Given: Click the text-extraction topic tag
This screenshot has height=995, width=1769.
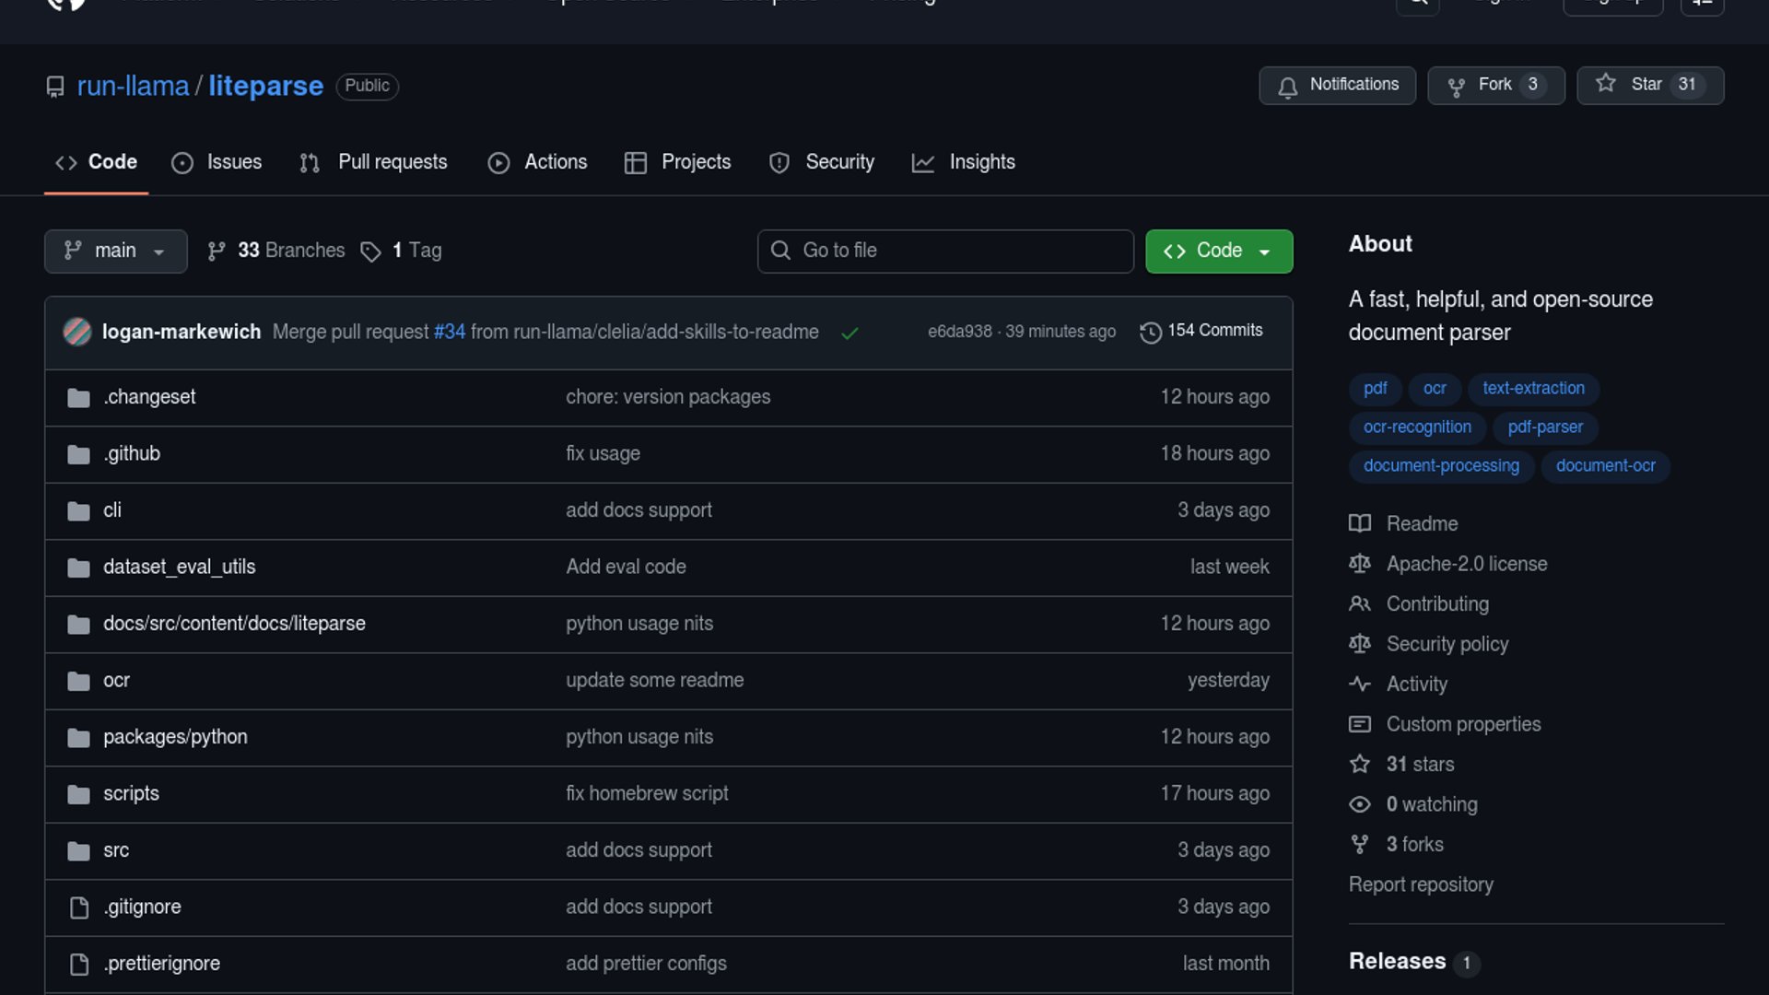Looking at the screenshot, I should [x=1533, y=388].
